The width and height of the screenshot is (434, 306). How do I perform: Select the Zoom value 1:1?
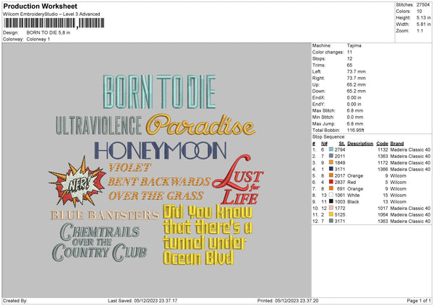420,31
